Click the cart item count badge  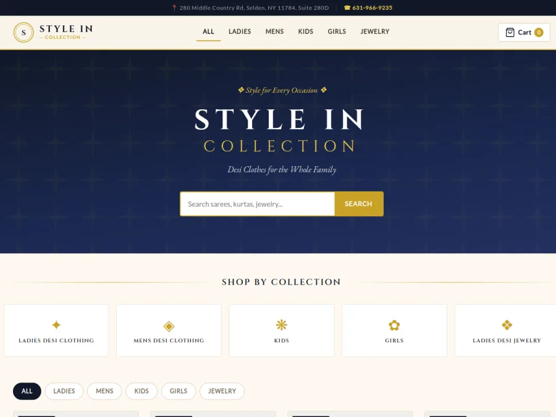coord(539,32)
